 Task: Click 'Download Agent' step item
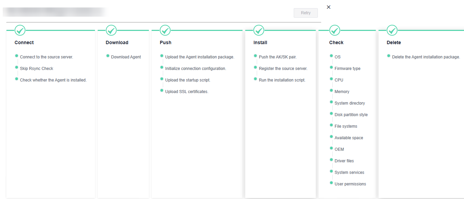coord(126,57)
